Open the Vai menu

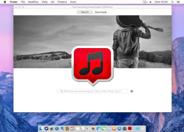tap(52, 2)
